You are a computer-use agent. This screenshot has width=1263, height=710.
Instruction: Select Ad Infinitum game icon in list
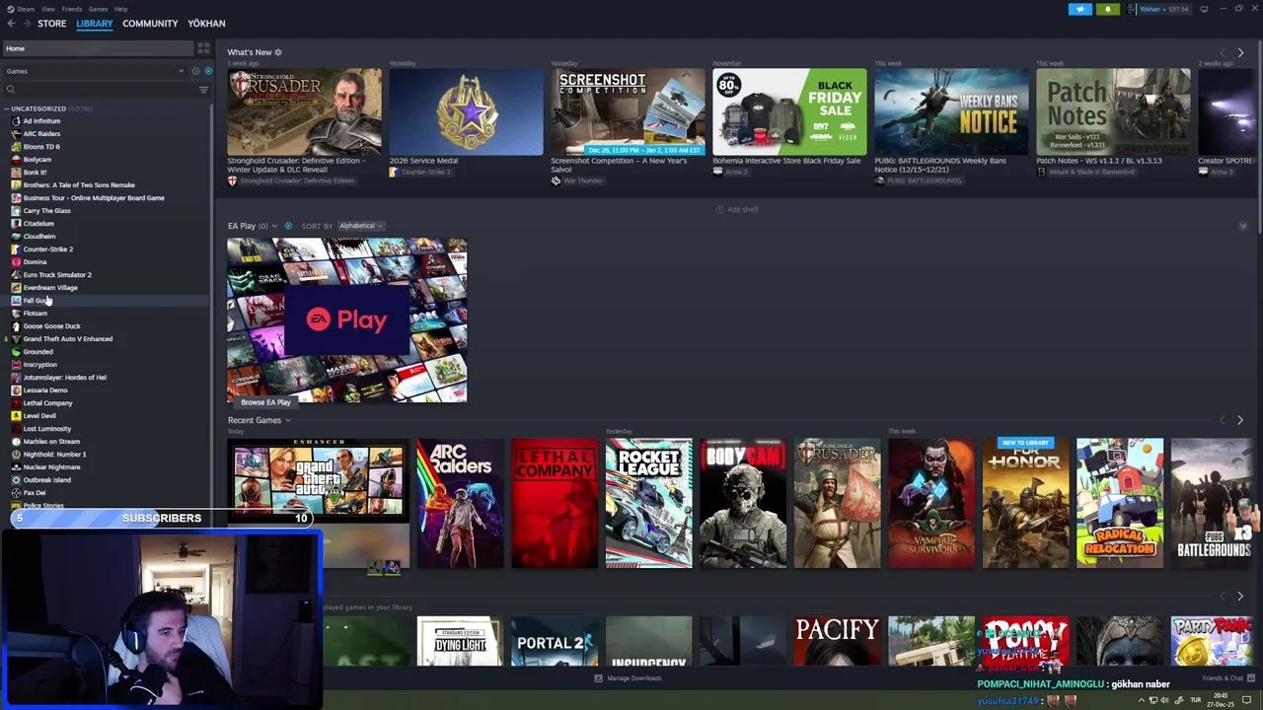[x=16, y=121]
